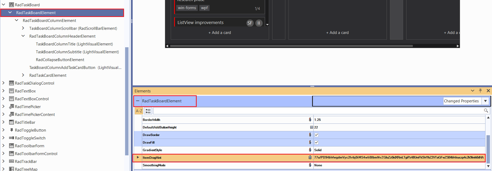Image resolution: width=492 pixels, height=171 pixels.
Task: Click the RadTrackBar control icon
Action: tap(11, 161)
